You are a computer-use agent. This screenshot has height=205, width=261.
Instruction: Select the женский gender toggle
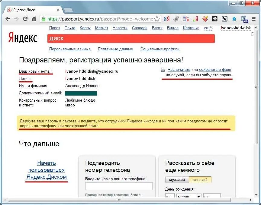click(200, 180)
